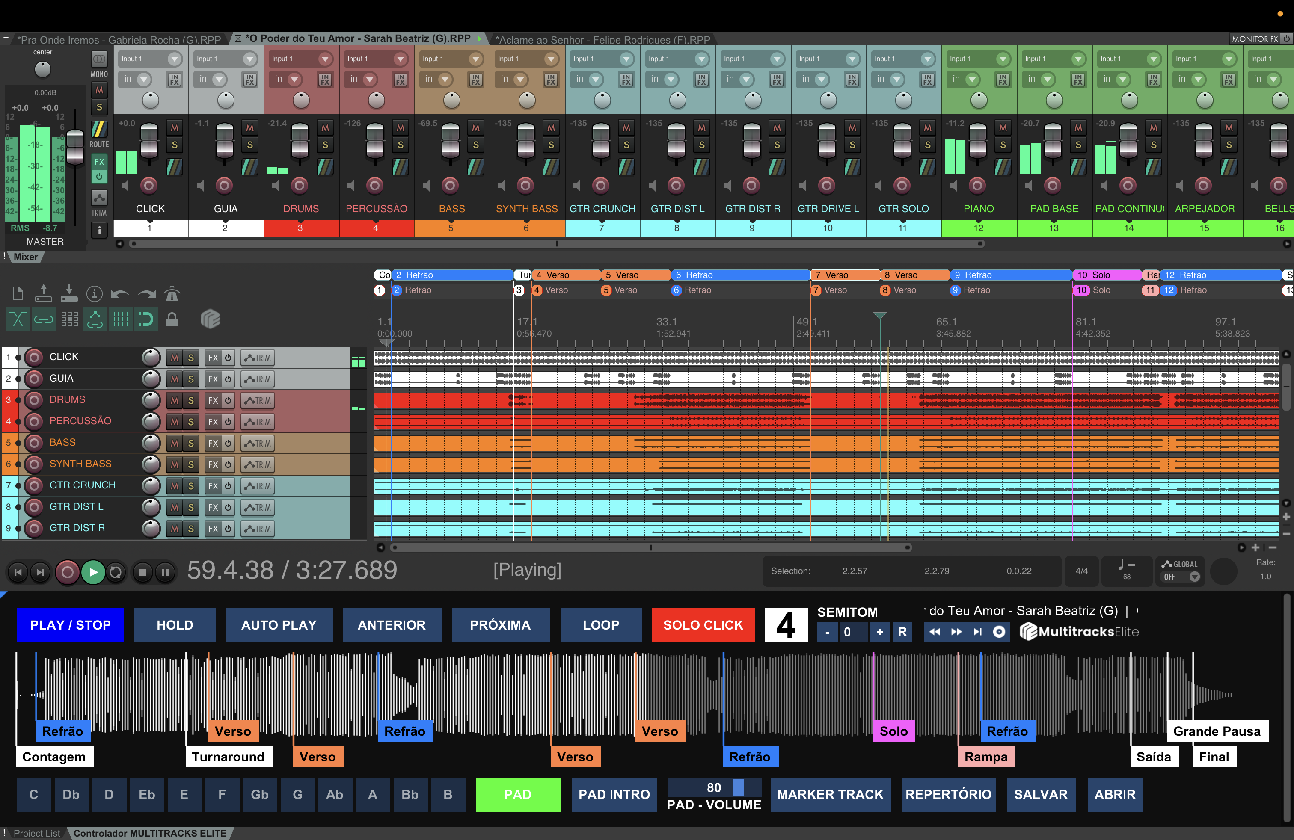Solo the GUIA track in track list
This screenshot has height=840, width=1294.
191,379
